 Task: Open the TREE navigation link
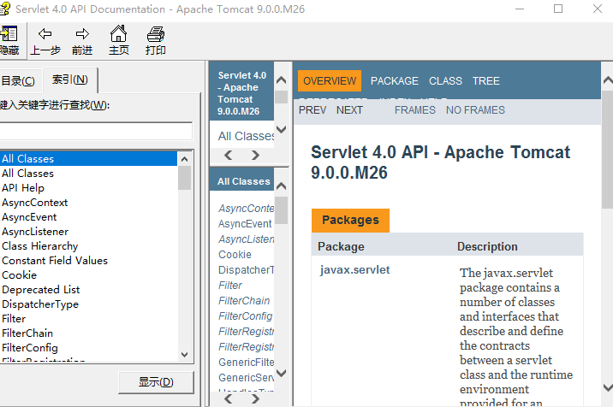point(485,81)
